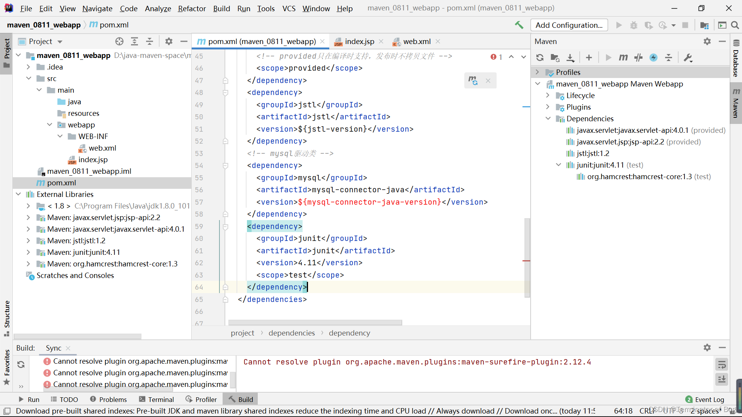This screenshot has width=742, height=417.
Task: Click the Search Everywhere magnifier icon
Action: [735, 25]
